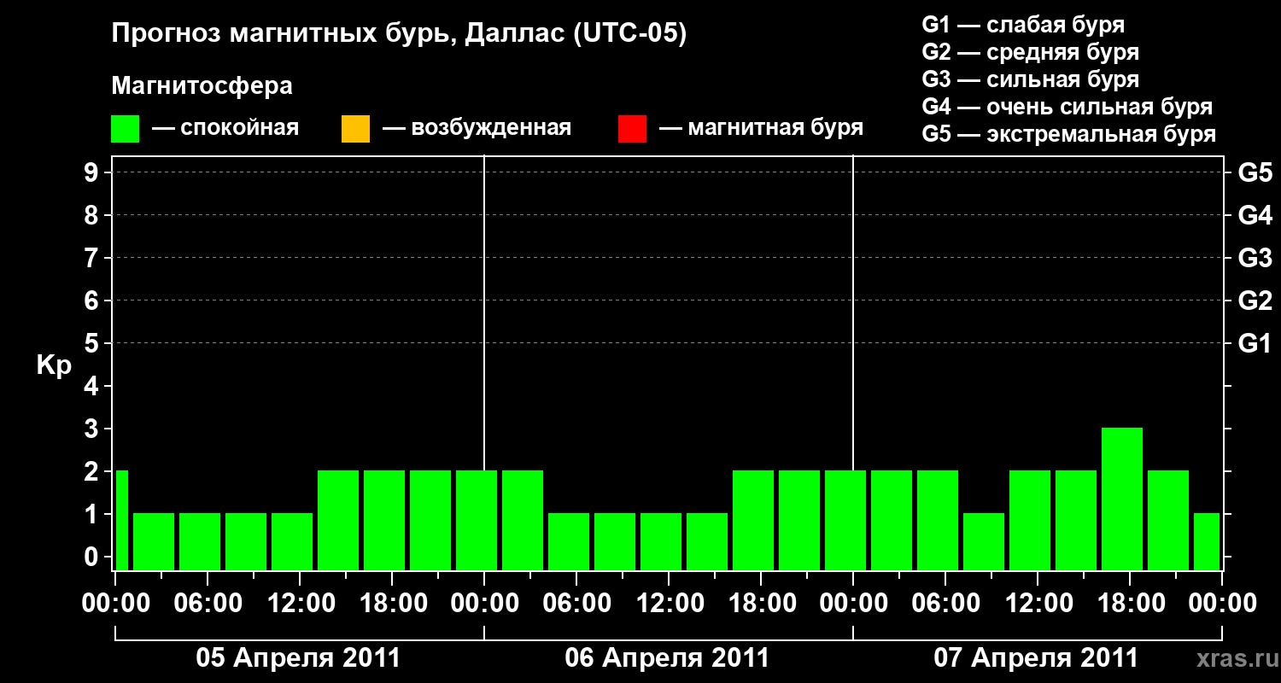This screenshot has height=683, width=1281.
Task: Click the '18:00' label under 06 Апреля
Action: [x=761, y=604]
